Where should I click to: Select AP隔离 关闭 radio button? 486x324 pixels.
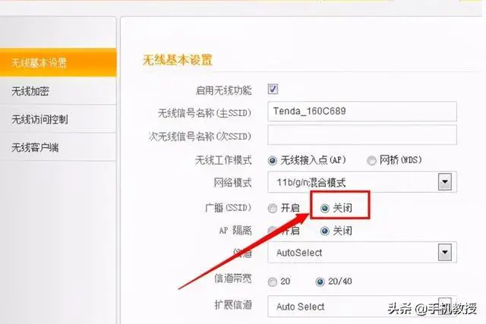(324, 231)
